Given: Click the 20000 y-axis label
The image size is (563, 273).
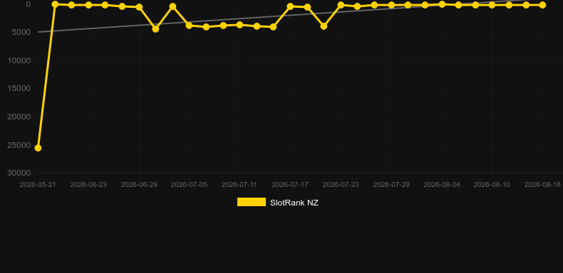Looking at the screenshot, I should [19, 117].
